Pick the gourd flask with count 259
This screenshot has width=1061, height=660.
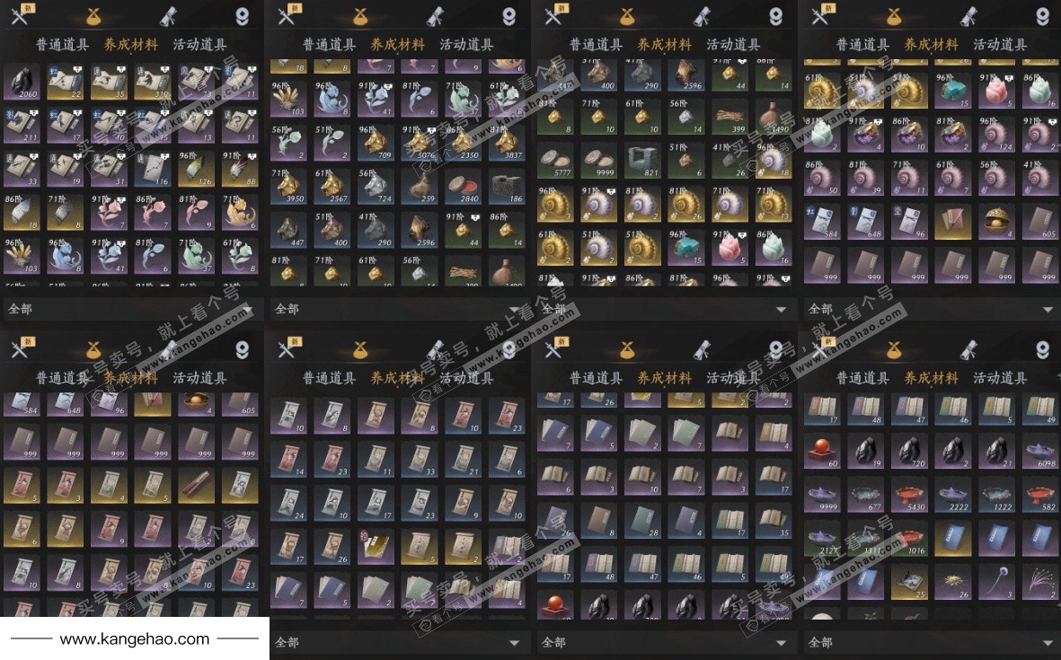420,186
